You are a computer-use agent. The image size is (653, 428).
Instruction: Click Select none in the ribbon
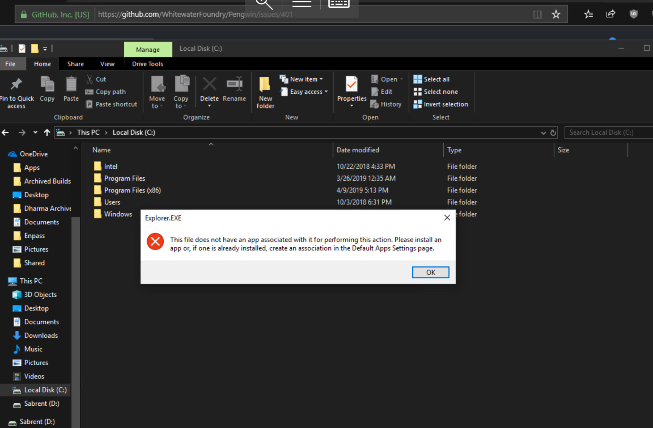(x=436, y=91)
